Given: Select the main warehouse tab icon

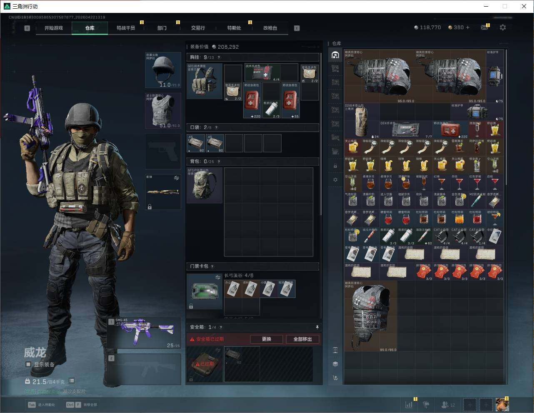Looking at the screenshot, I should [x=335, y=55].
